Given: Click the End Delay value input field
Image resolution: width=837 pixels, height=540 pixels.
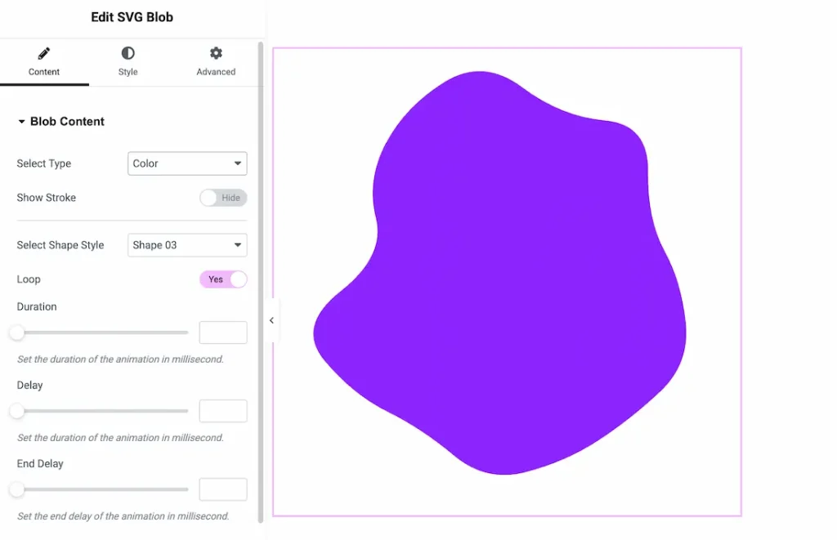Looking at the screenshot, I should tap(222, 489).
